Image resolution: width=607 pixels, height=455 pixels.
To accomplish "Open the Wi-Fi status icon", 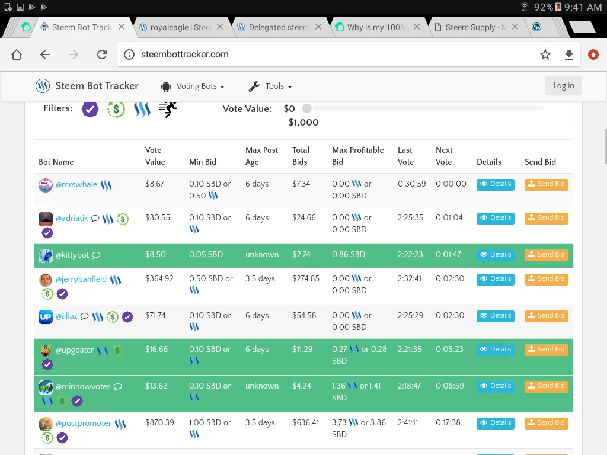I will (x=524, y=7).
